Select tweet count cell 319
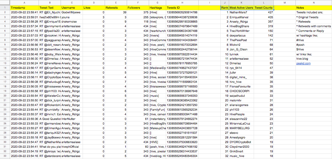332x159 pixels. 264,26
